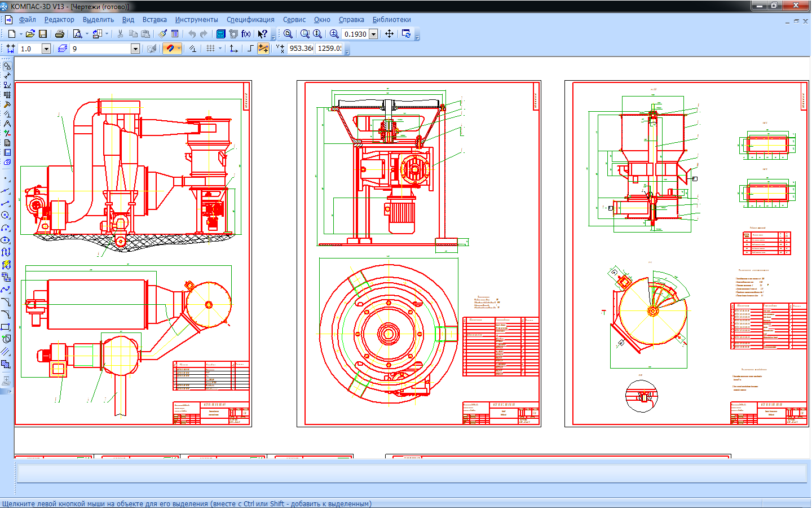Open the Geometry panel switch icon
This screenshot has height=508, width=812.
[7, 66]
